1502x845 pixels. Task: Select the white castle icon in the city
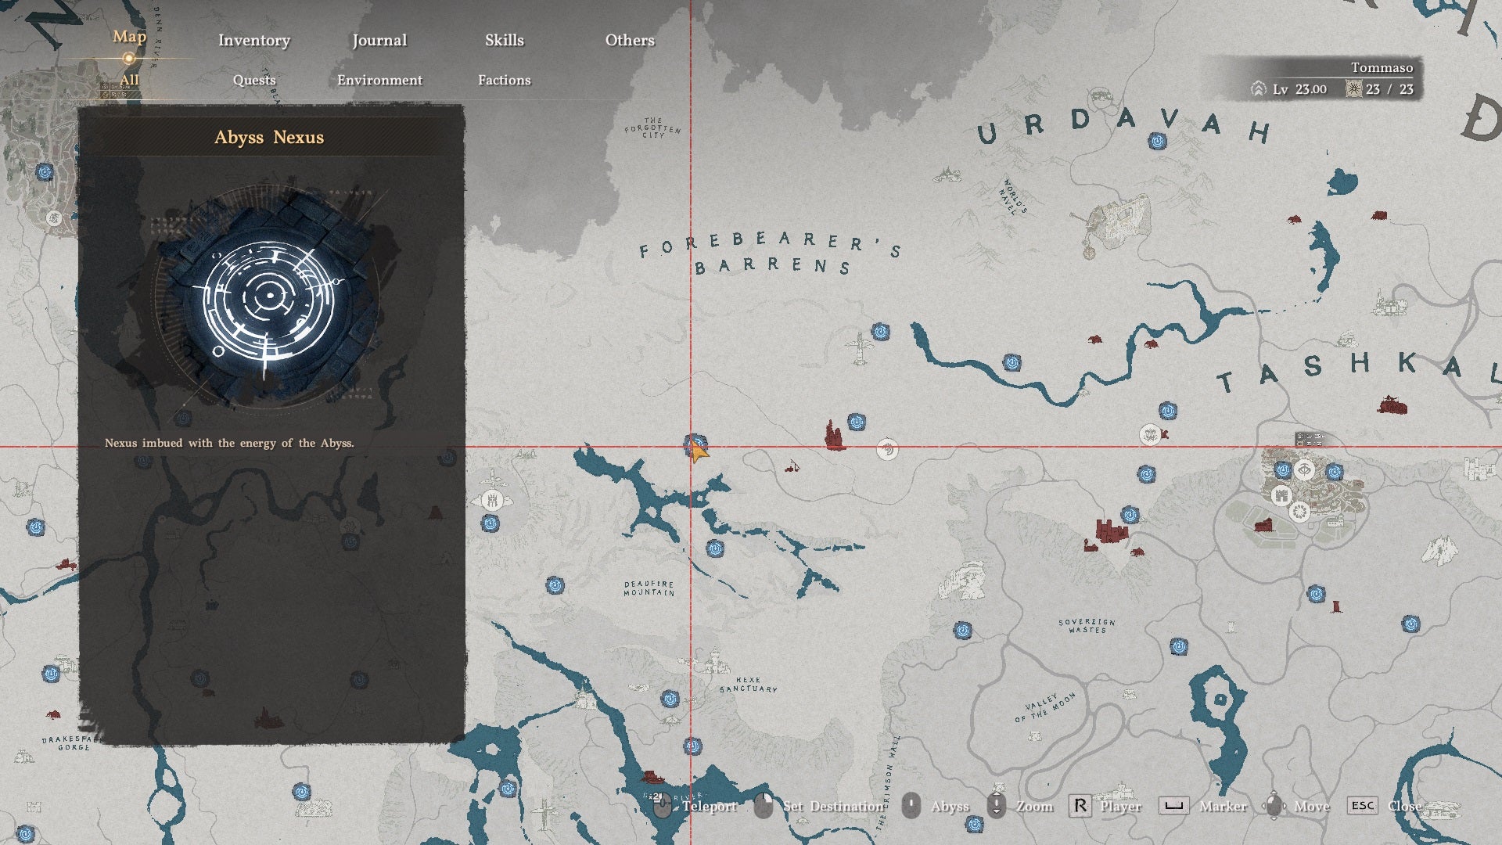point(1281,495)
